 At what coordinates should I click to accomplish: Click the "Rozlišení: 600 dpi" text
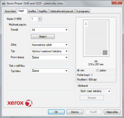[x=87, y=79]
